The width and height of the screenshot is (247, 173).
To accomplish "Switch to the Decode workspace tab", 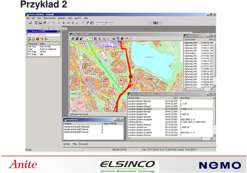I will (83, 144).
